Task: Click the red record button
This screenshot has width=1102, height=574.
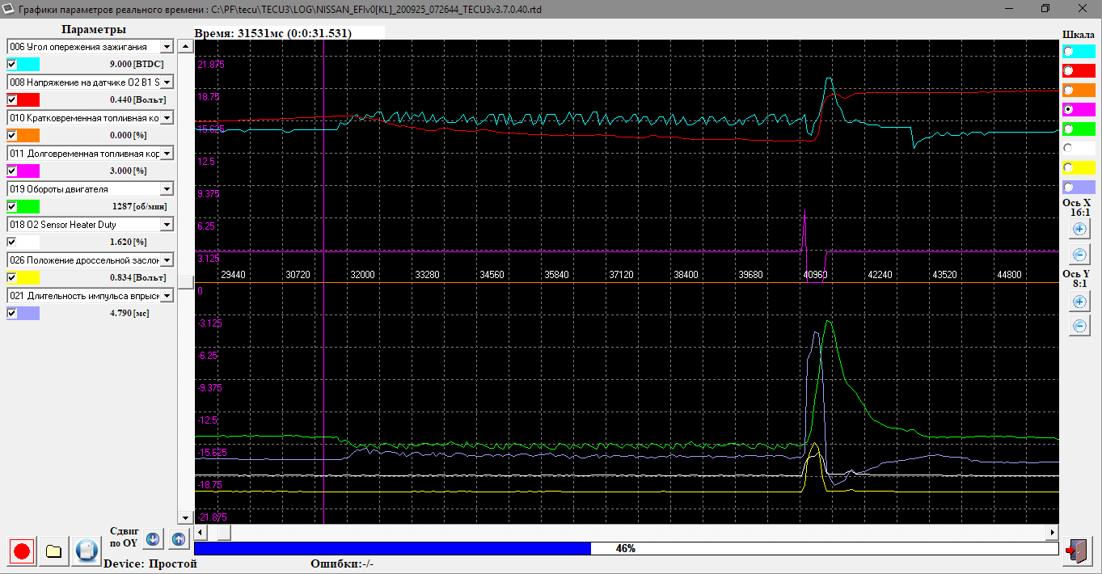Action: [x=22, y=551]
